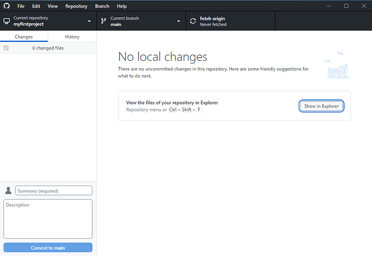Click into the Description text area

(x=48, y=219)
